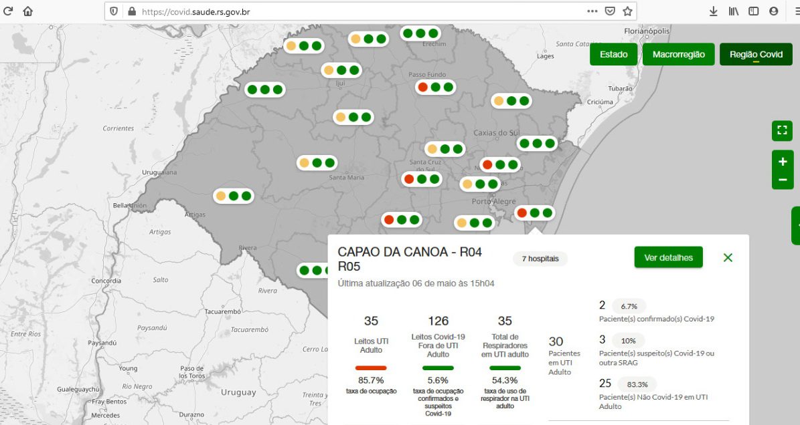Viewport: 800px width, 425px height.
Task: Zoom out of the map
Action: pos(782,180)
